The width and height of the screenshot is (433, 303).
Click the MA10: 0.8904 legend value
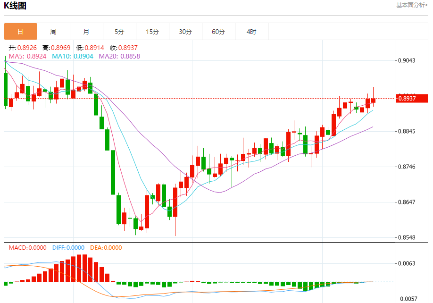(73, 56)
